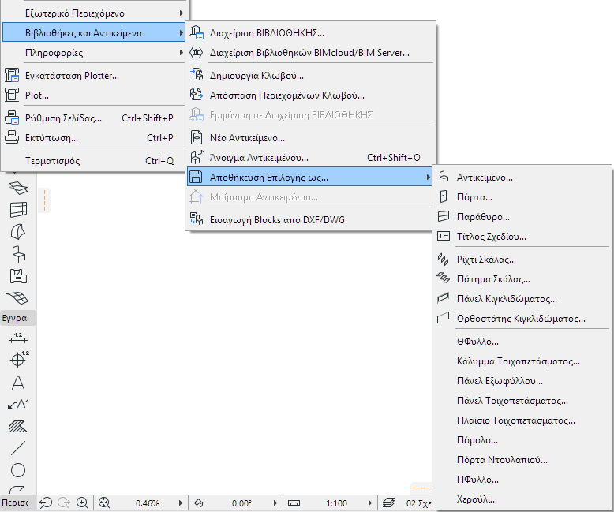Choose Δημιουργία Κλωβού...
This screenshot has height=512, width=614.
310,76
